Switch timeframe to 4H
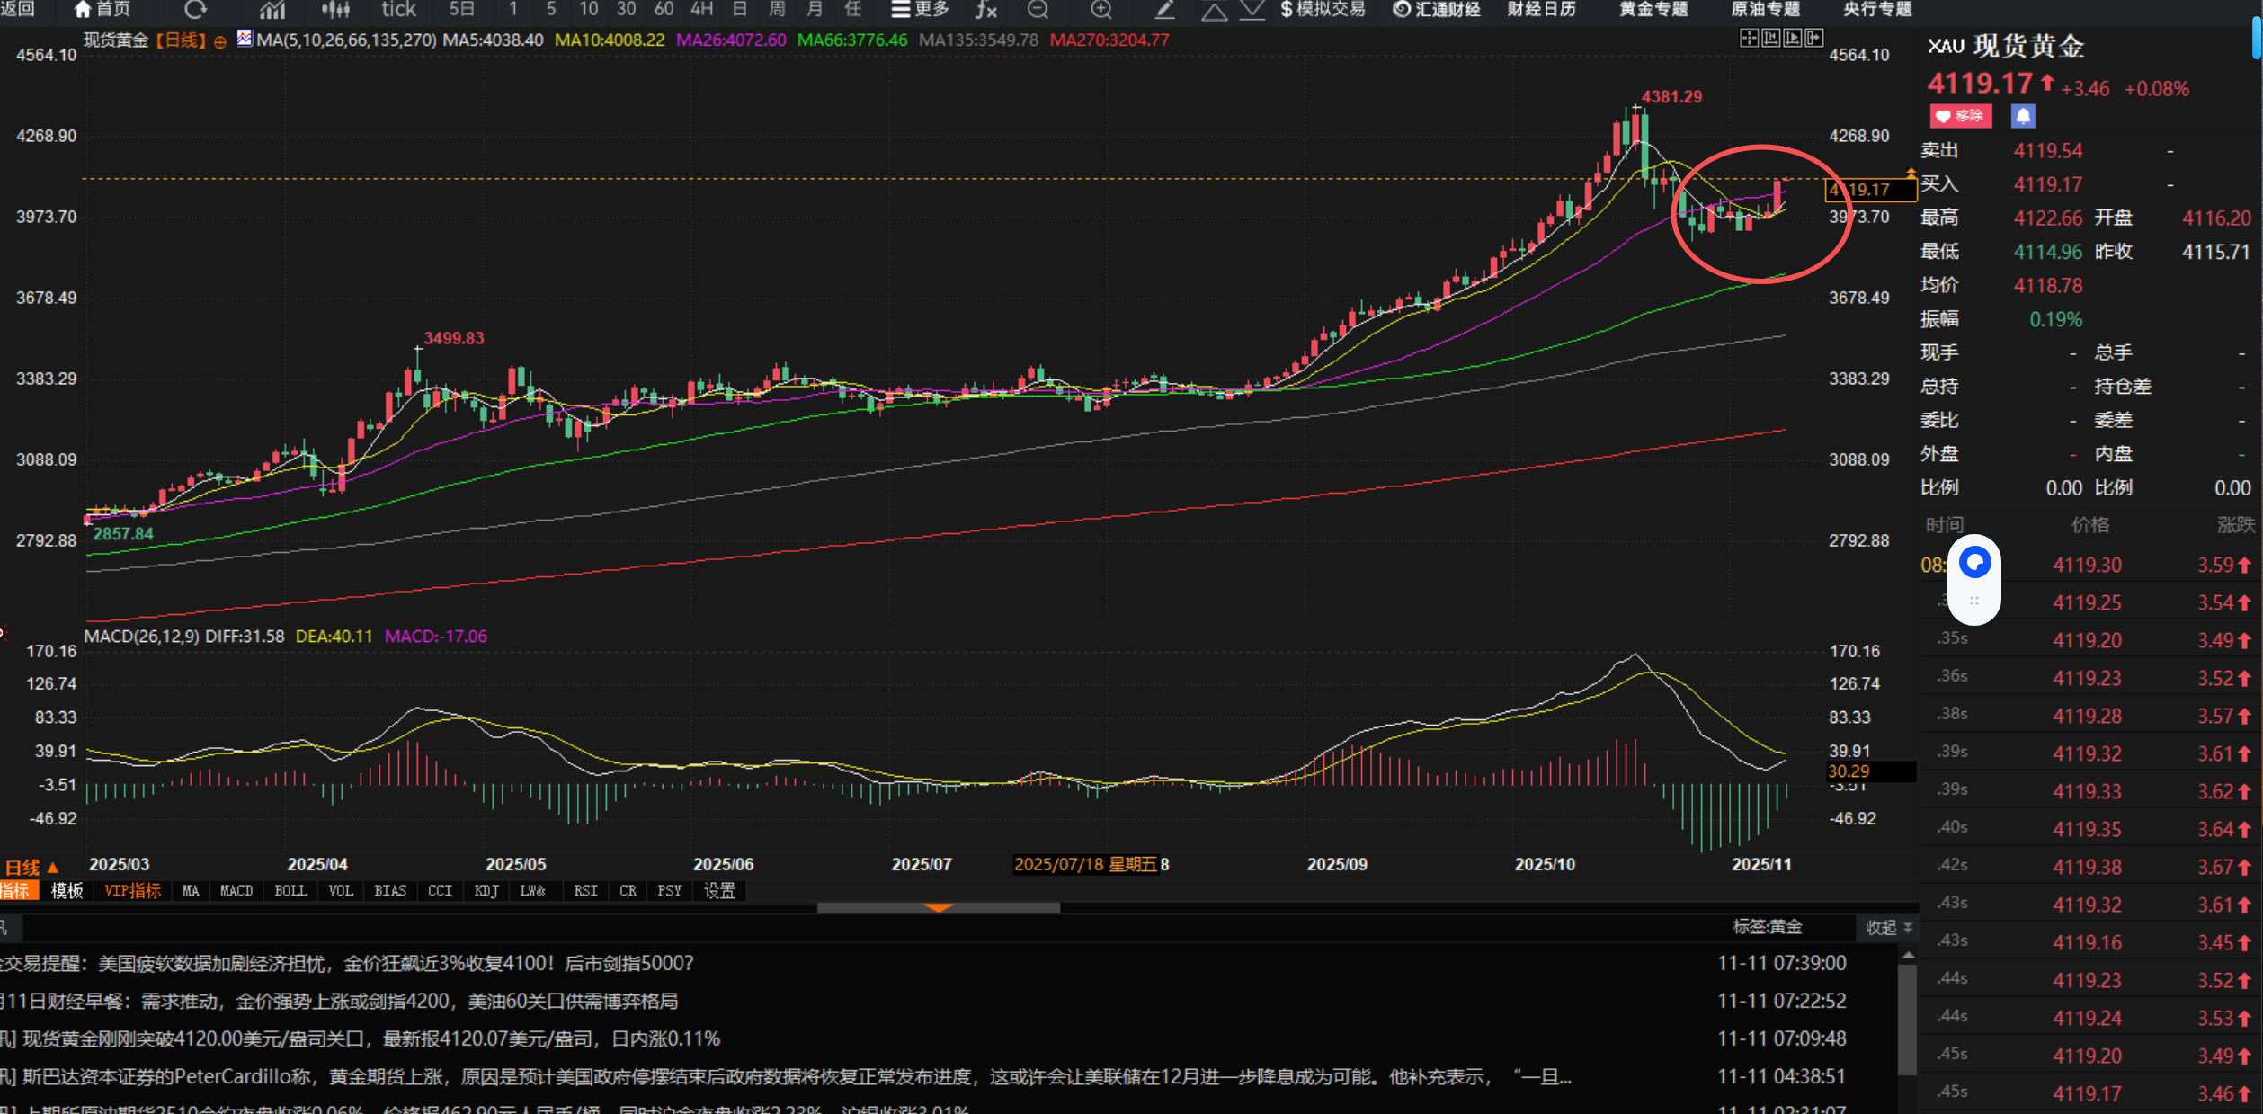Viewport: 2263px width, 1114px height. pos(701,9)
